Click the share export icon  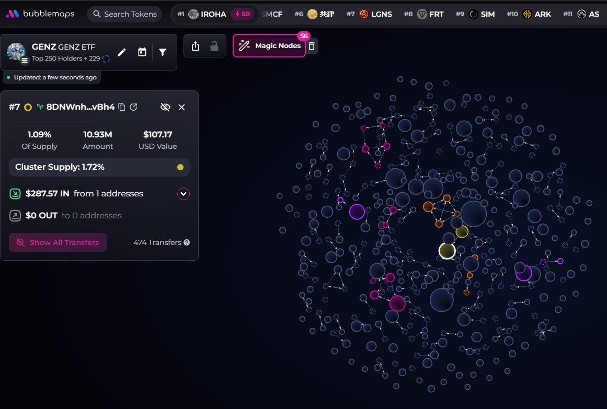[x=196, y=46]
